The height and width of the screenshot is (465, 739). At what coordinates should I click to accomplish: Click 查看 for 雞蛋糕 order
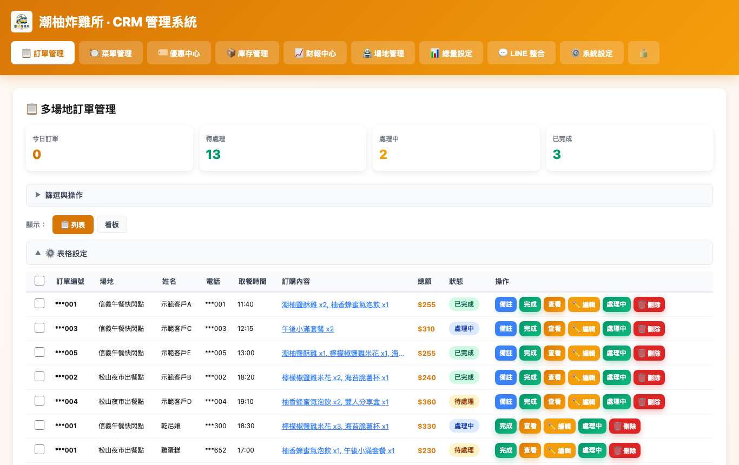[530, 450]
